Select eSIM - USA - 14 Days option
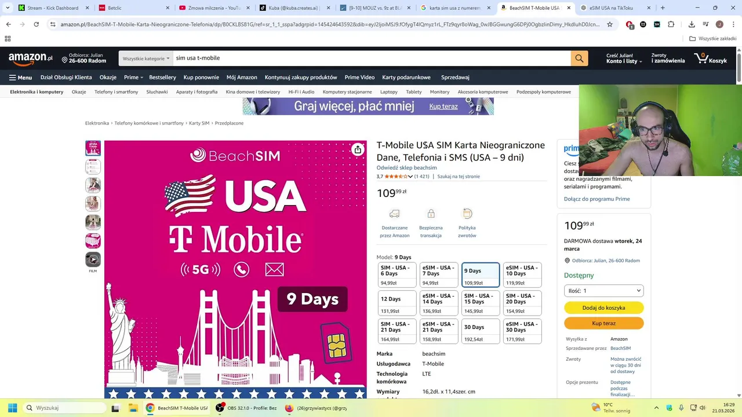 pos(439,303)
